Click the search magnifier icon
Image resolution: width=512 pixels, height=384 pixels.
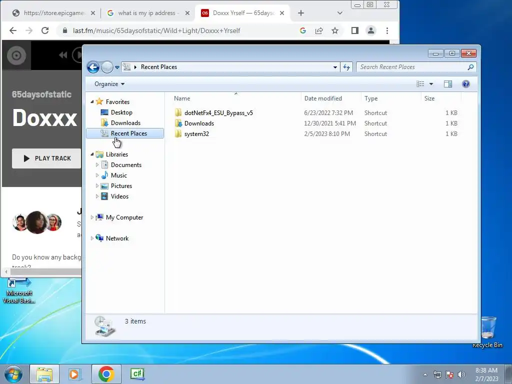(x=470, y=67)
